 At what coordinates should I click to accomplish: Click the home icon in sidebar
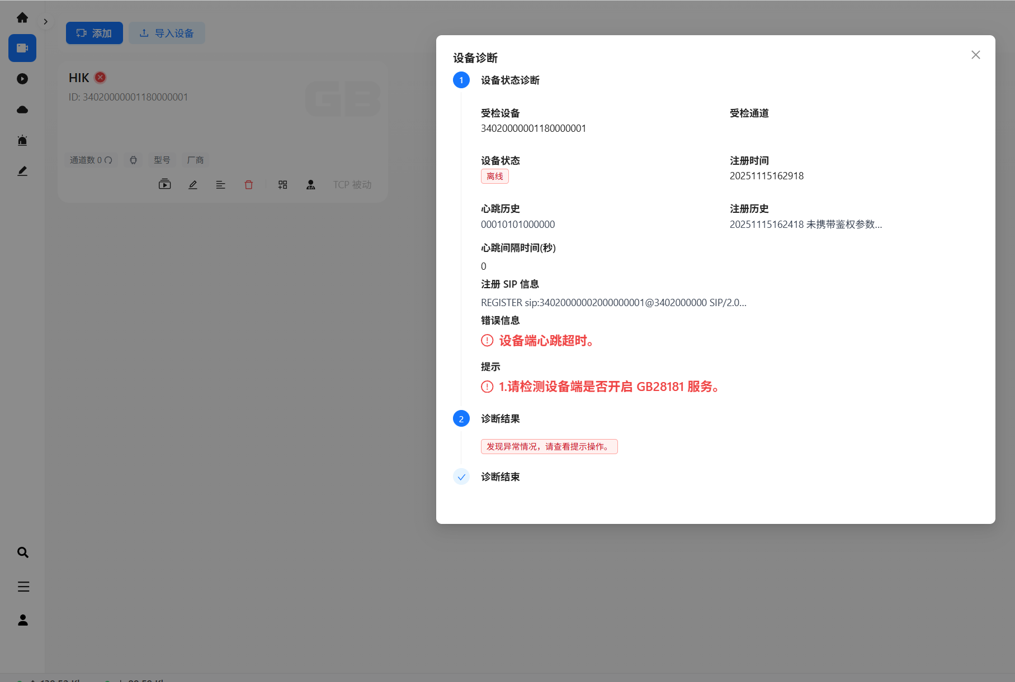pos(22,18)
